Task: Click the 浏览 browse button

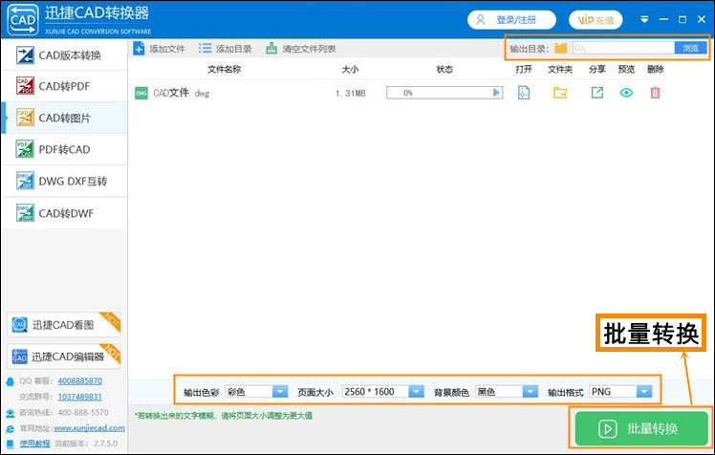Action: click(x=691, y=48)
